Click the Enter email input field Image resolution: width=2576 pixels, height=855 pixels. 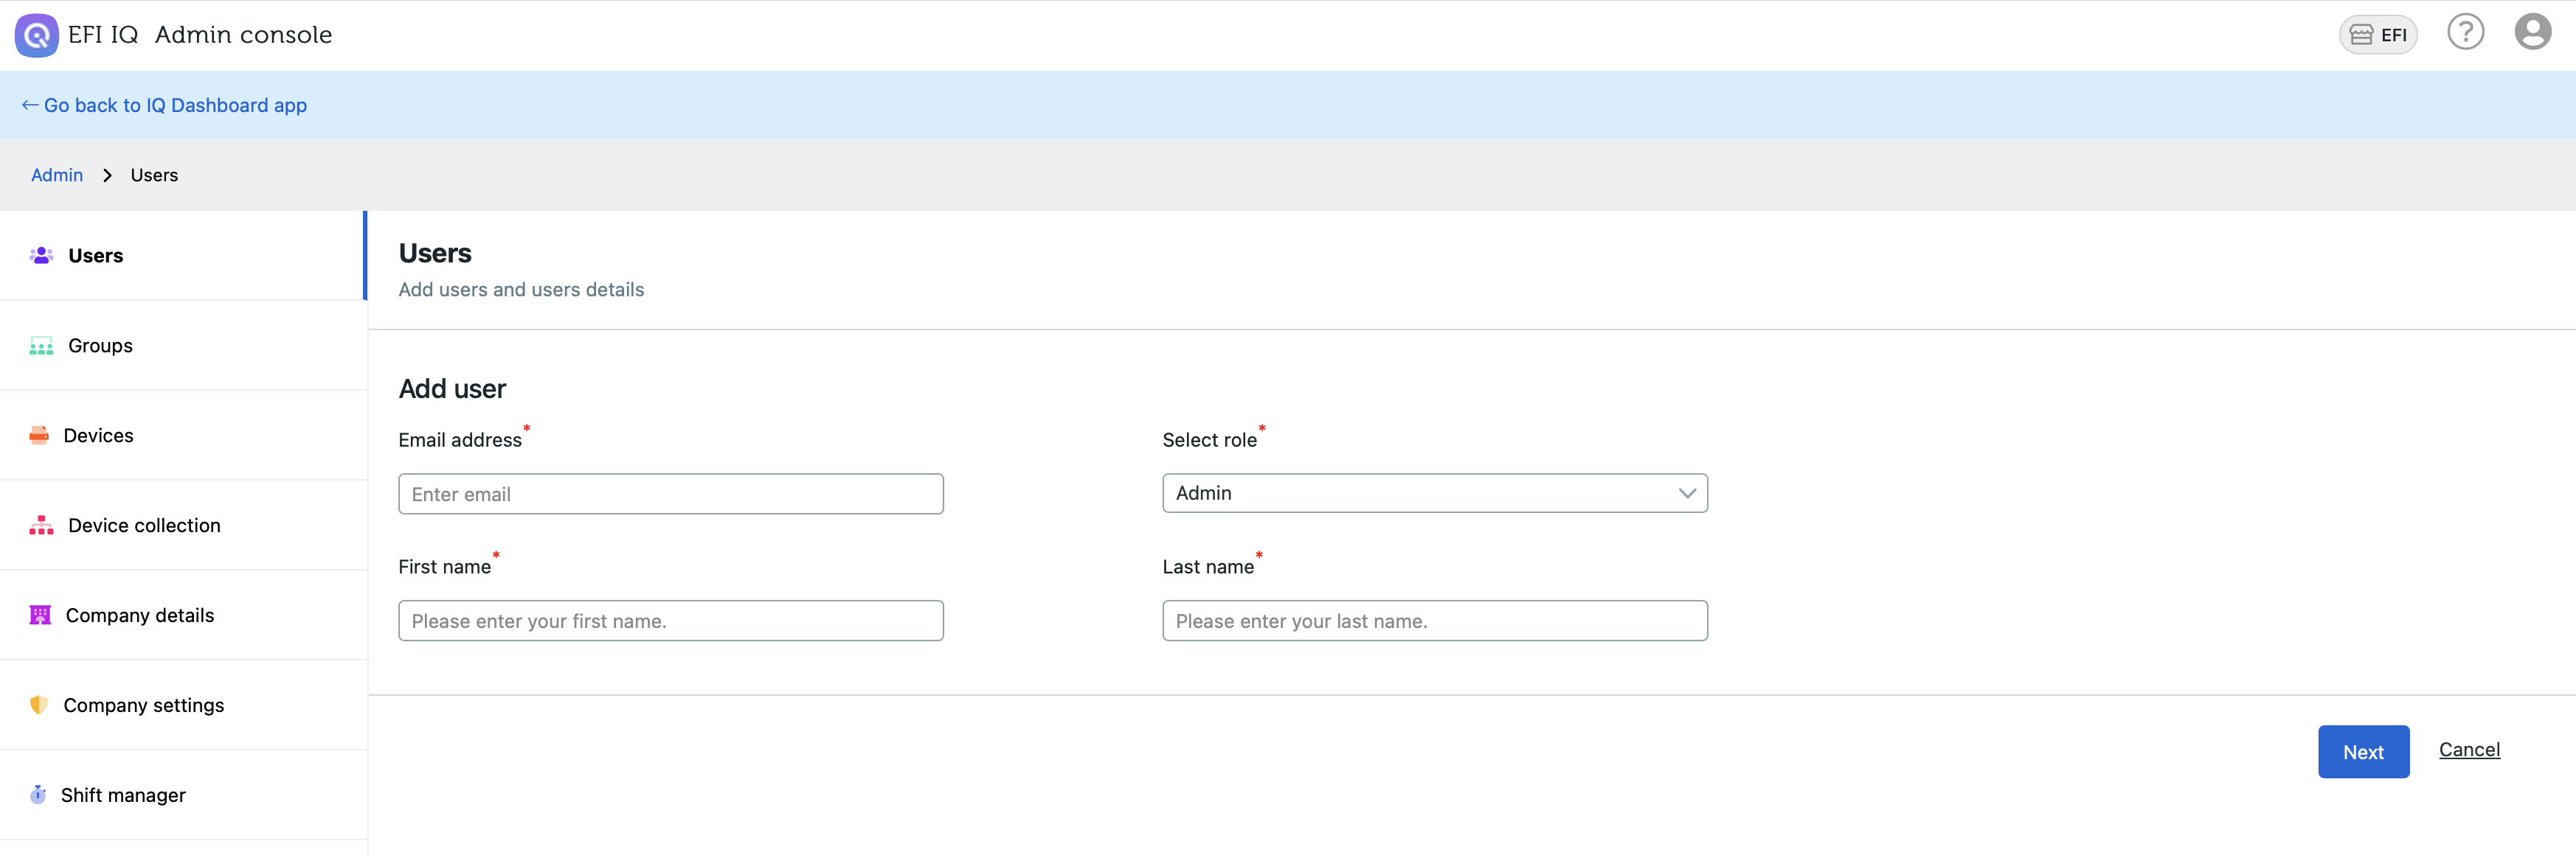click(x=670, y=492)
